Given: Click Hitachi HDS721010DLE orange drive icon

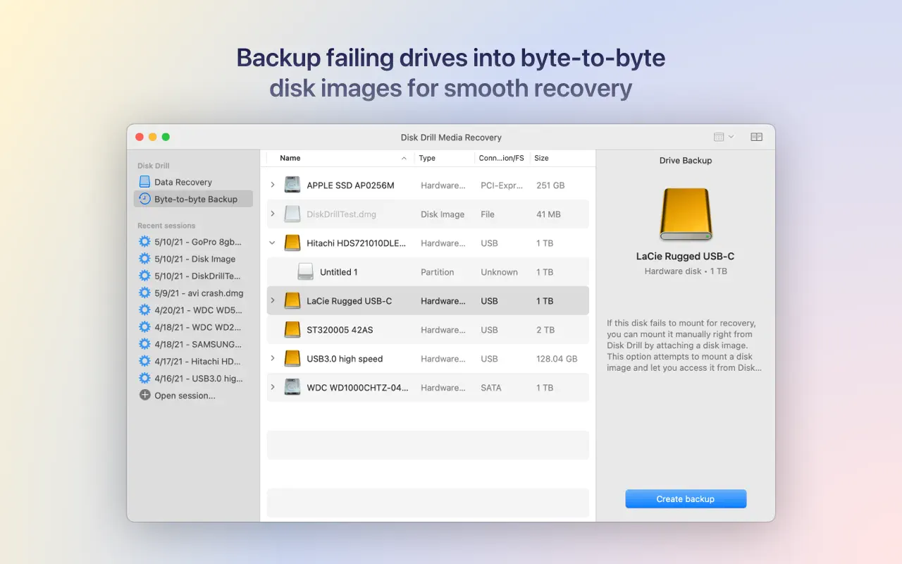Looking at the screenshot, I should (292, 243).
